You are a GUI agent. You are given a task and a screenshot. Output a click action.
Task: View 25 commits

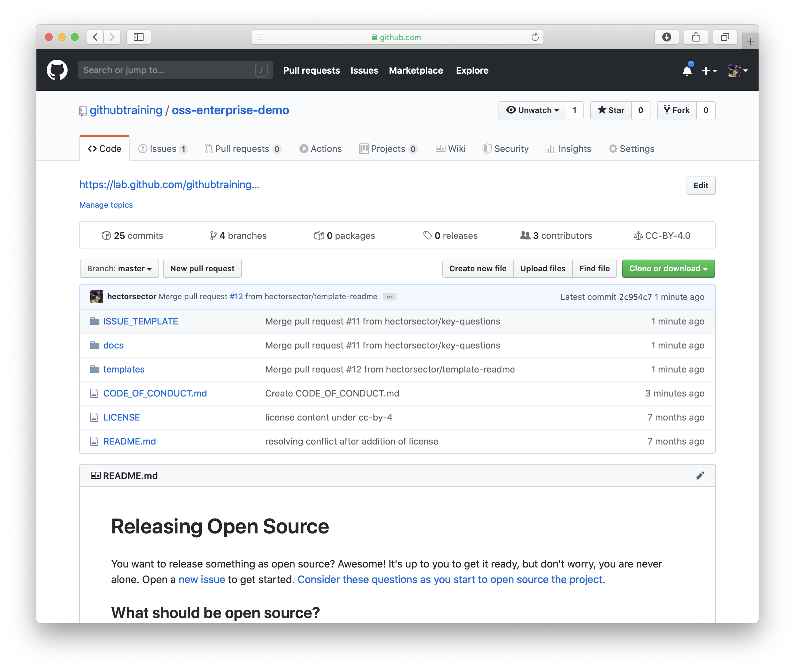coord(132,236)
